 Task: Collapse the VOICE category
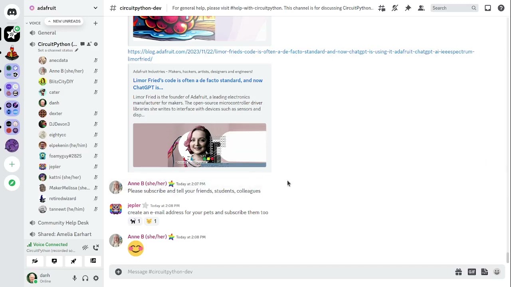[34, 23]
